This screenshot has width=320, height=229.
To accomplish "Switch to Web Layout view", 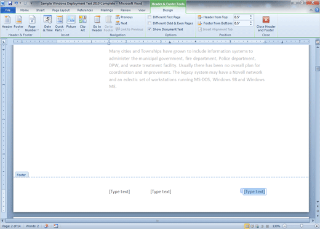I will pyautogui.click(x=257, y=226).
